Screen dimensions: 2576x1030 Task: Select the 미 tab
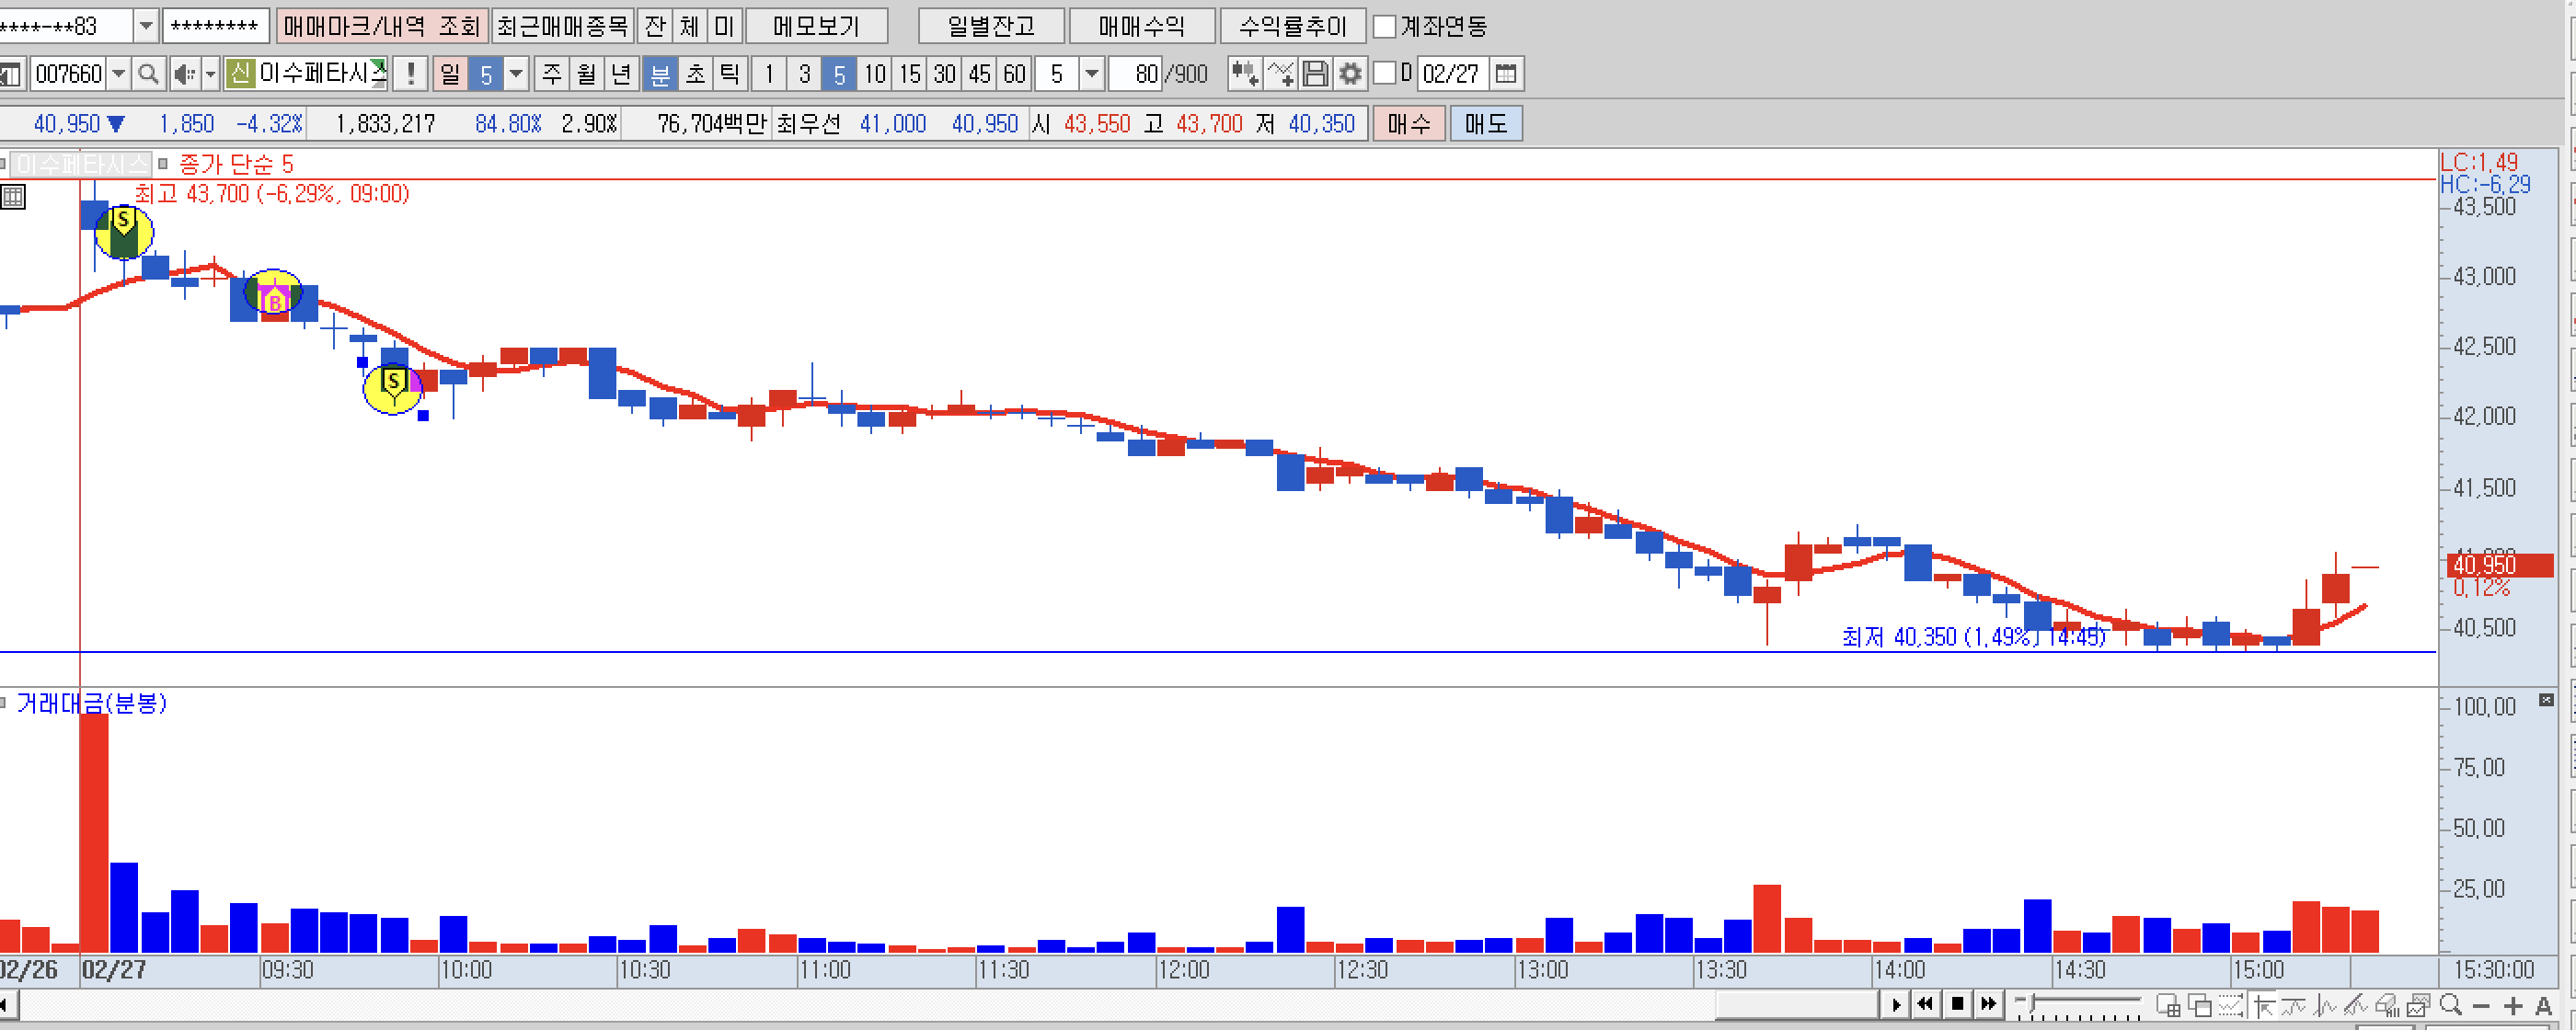[724, 26]
